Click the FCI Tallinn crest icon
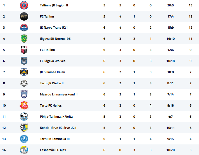The image size is (199, 155). pos(24,50)
